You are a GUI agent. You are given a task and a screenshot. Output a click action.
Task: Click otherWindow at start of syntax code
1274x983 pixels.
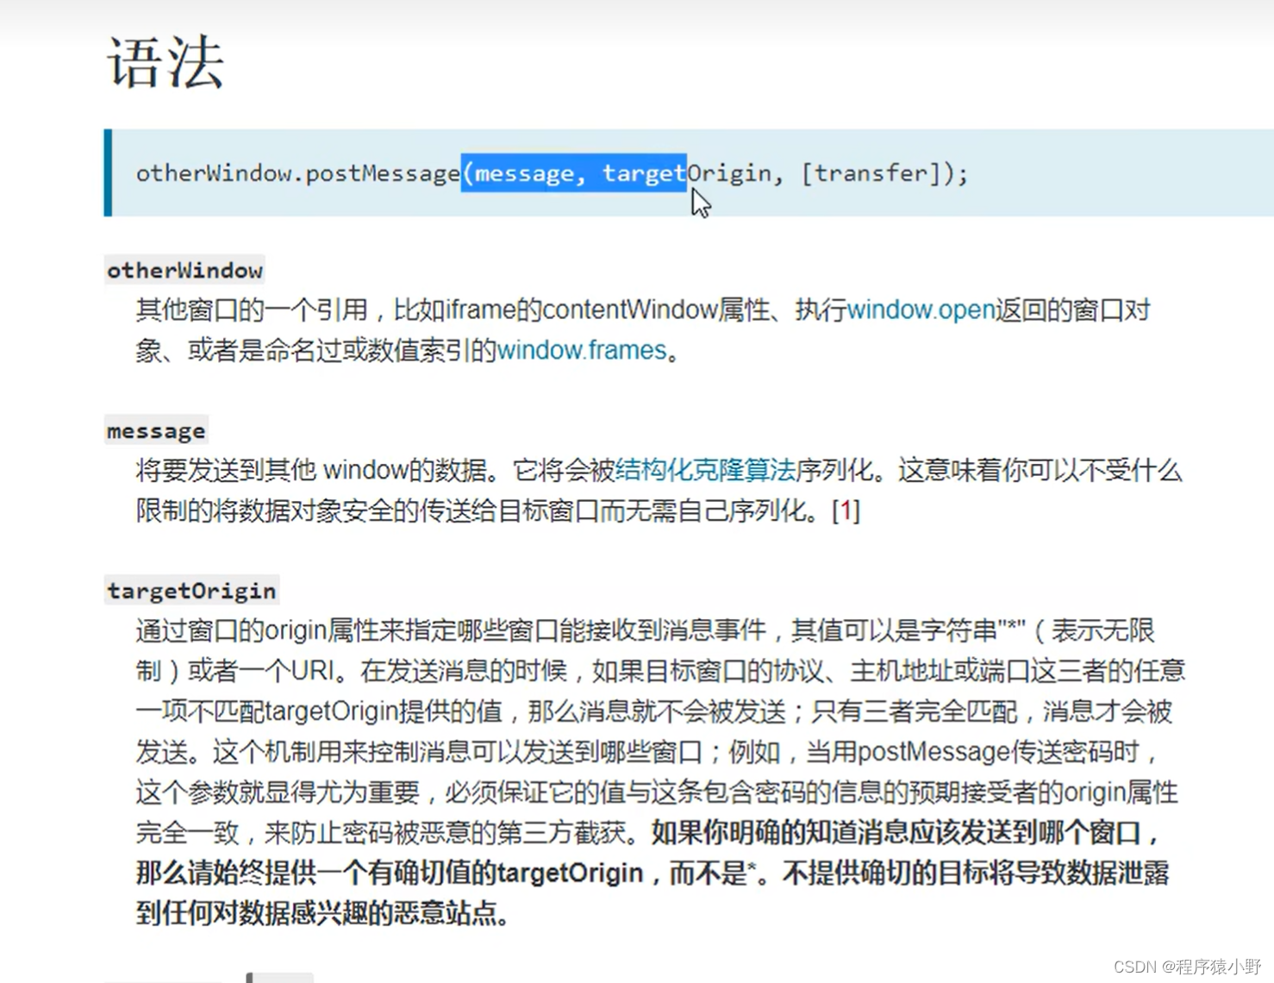click(213, 173)
